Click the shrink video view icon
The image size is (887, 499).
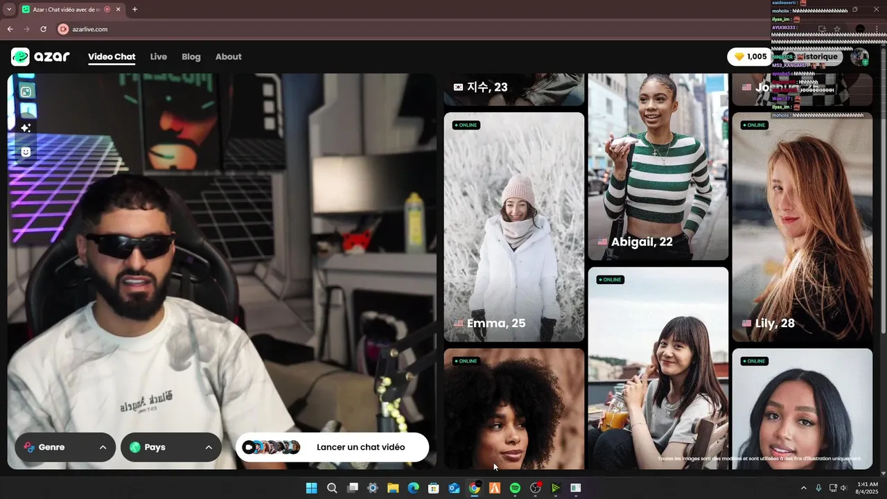tap(26, 91)
